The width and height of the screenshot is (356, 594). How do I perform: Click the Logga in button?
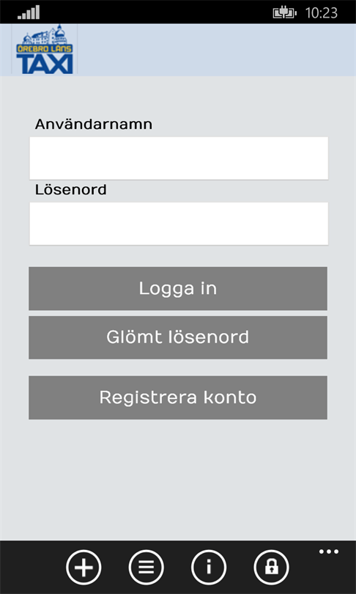pyautogui.click(x=178, y=288)
